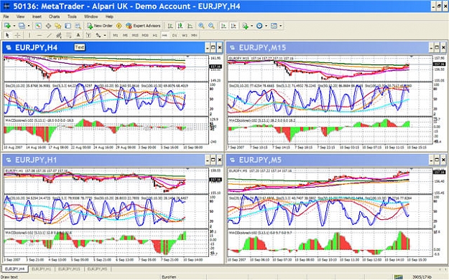Click chart shift triangle marker in H4 chart

click(188, 57)
